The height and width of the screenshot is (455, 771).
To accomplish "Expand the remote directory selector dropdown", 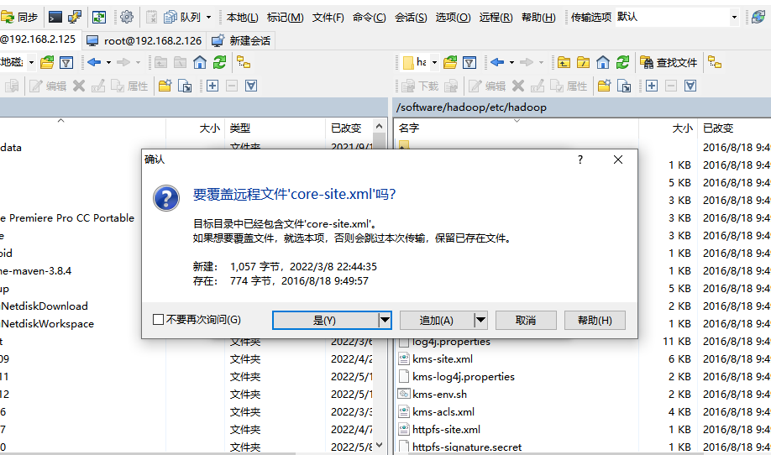I will pos(434,62).
